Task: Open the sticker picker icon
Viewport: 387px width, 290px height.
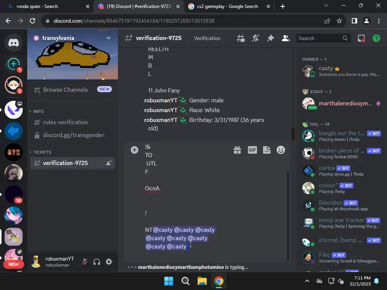Action: coord(267,150)
